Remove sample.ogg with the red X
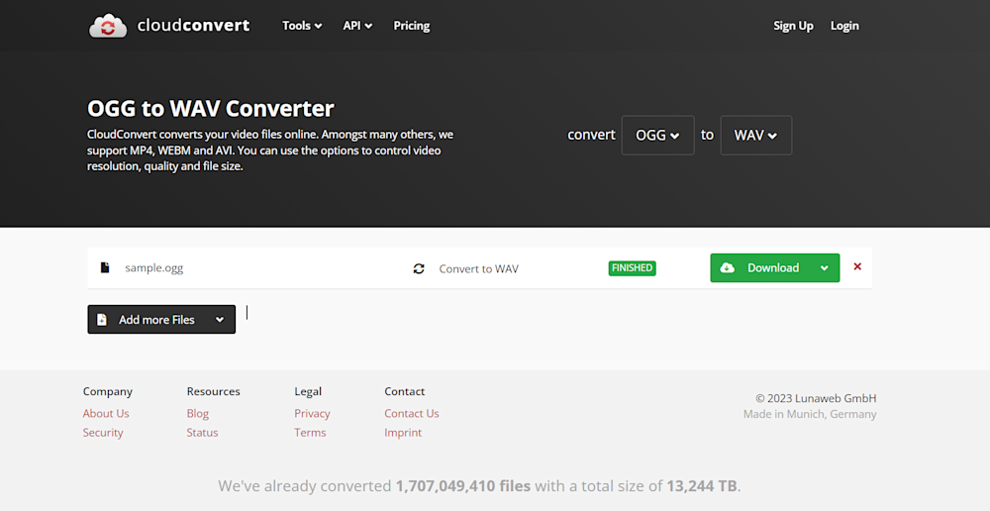990x511 pixels. click(x=857, y=266)
